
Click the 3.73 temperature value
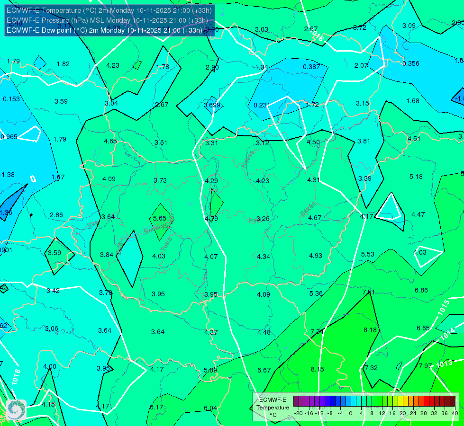[160, 180]
